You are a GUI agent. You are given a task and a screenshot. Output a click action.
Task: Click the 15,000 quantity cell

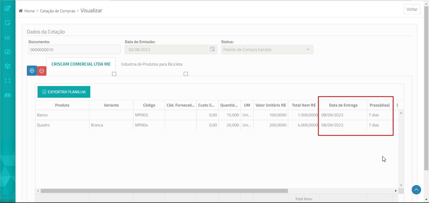pos(230,115)
